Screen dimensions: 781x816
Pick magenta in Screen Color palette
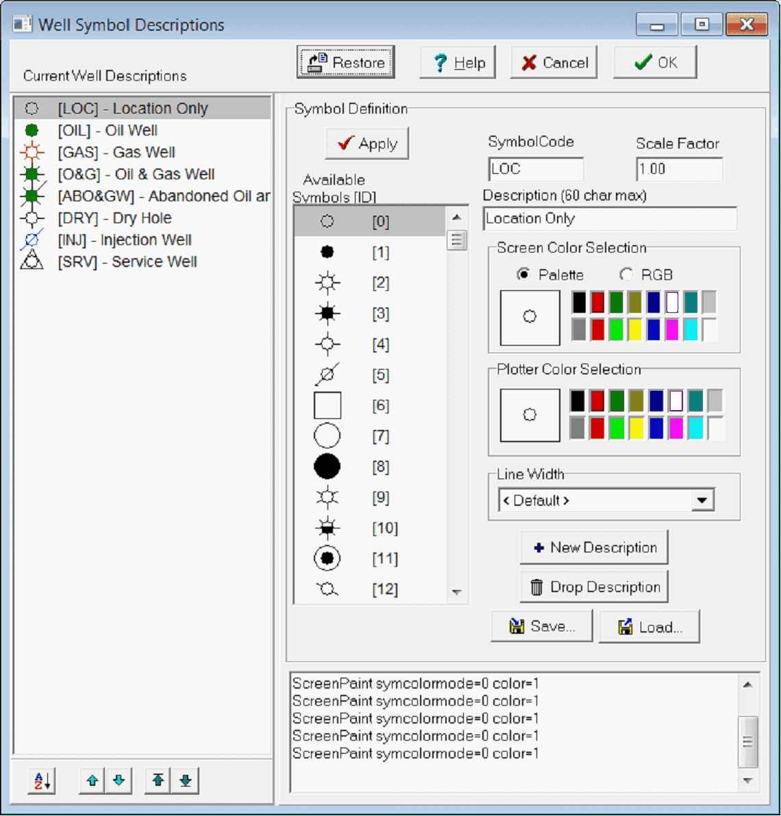672,329
